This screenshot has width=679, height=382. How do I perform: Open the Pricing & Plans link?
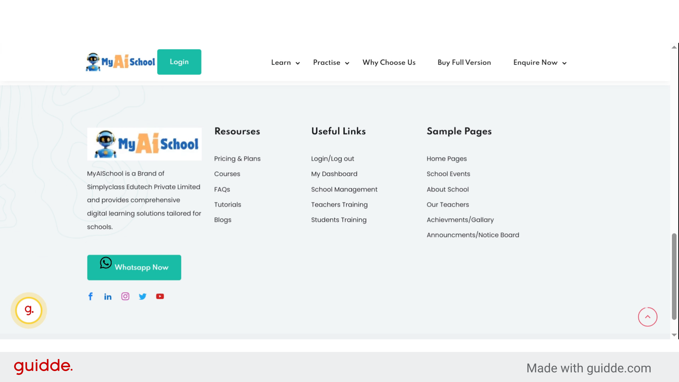click(x=237, y=159)
